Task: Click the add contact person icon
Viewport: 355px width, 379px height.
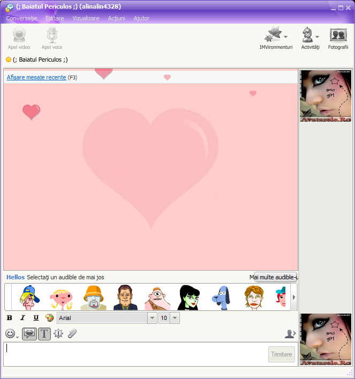Action: 290,334
